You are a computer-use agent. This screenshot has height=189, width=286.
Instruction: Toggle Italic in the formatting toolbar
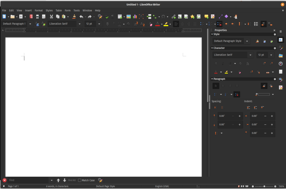(x=113, y=24)
